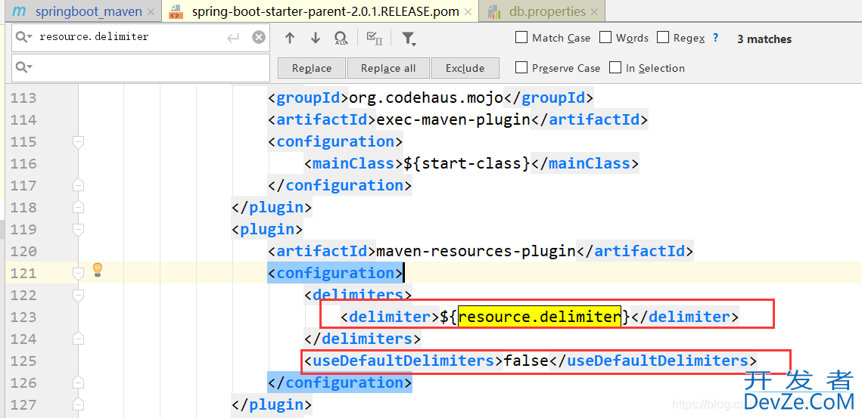Enable Match Case checkbox
The width and height of the screenshot is (862, 418).
coord(521,37)
